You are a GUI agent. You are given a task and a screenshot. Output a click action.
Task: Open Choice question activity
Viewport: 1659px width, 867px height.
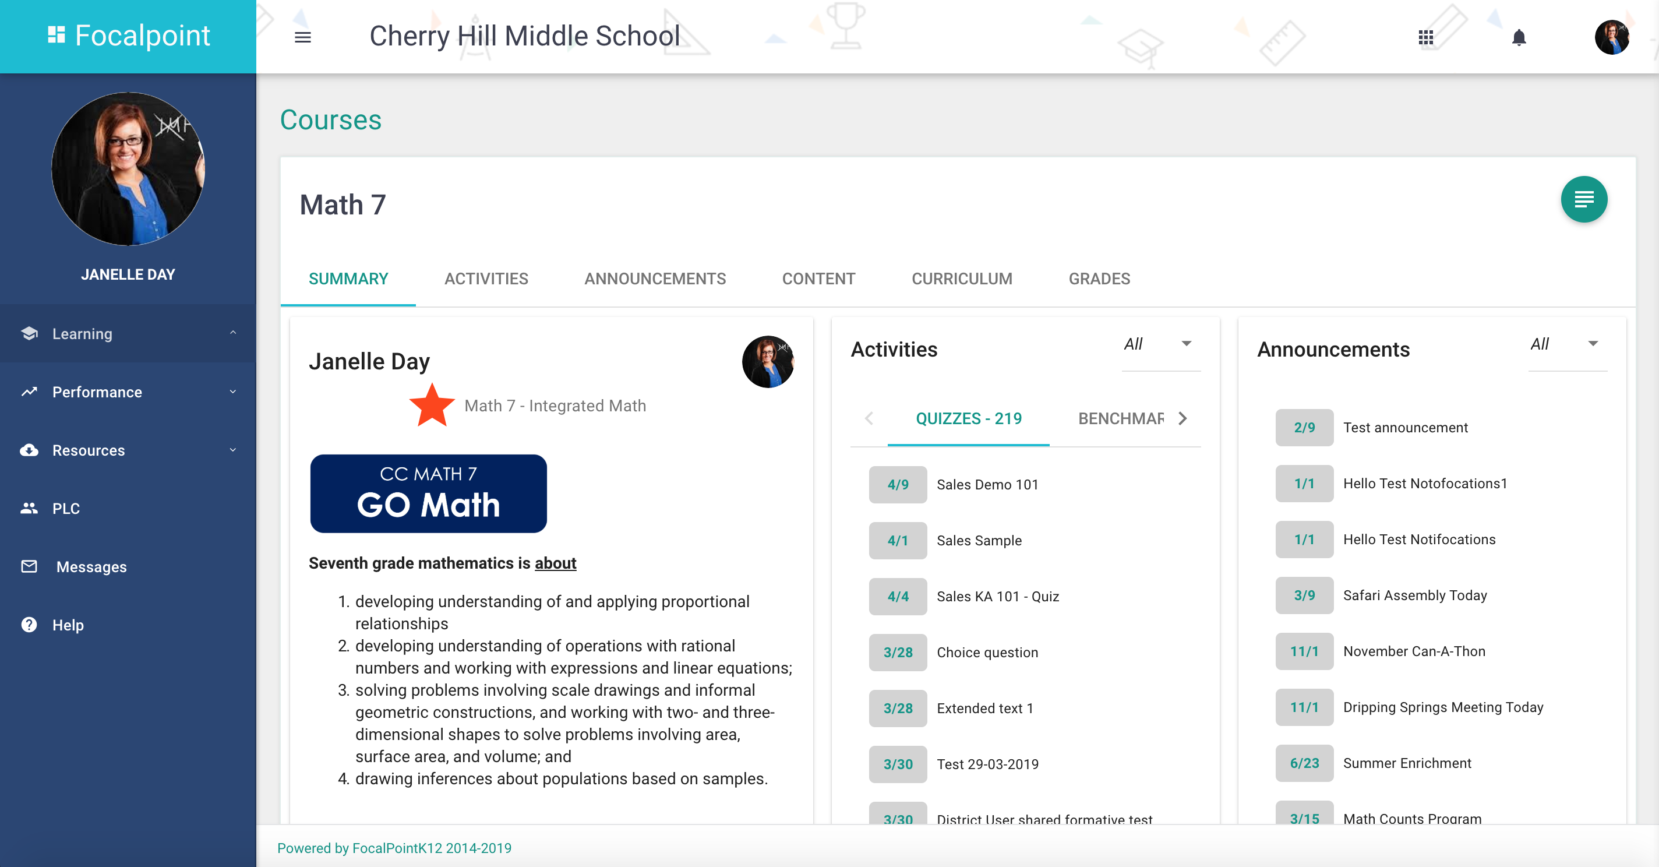pos(987,653)
